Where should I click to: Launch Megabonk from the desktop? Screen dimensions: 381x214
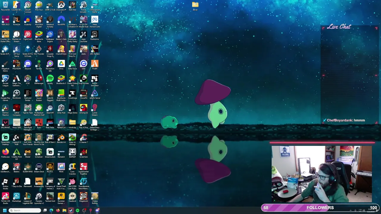click(83, 197)
